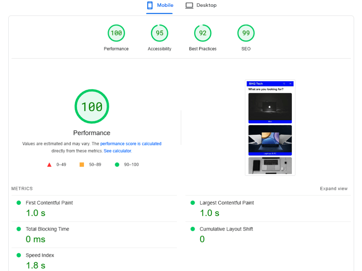Click the Cumulative Layout Shift value 0
Image resolution: width=362 pixels, height=271 pixels.
point(202,239)
